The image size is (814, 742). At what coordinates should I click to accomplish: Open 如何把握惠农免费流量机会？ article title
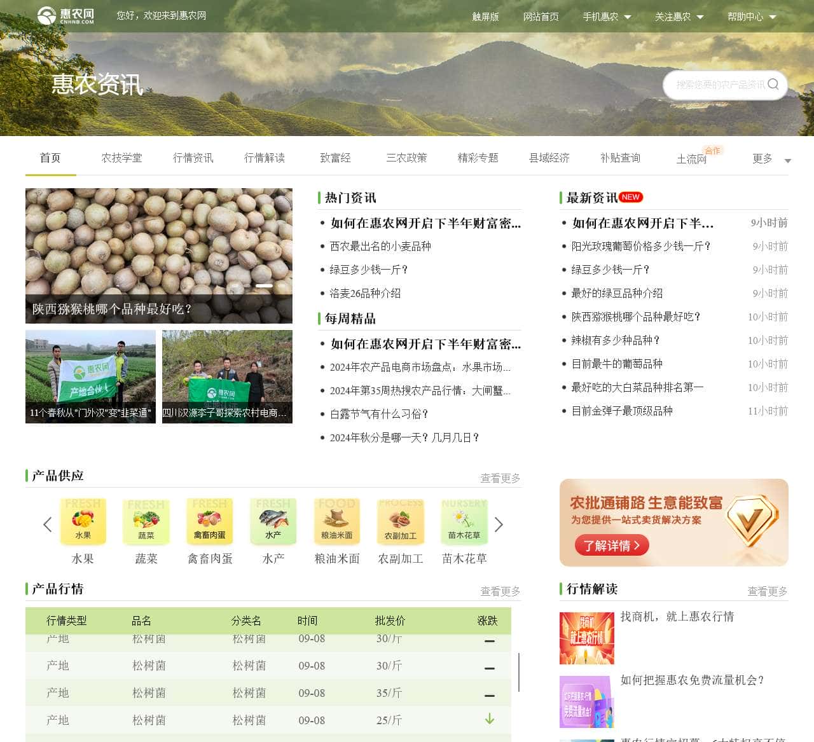coord(693,680)
